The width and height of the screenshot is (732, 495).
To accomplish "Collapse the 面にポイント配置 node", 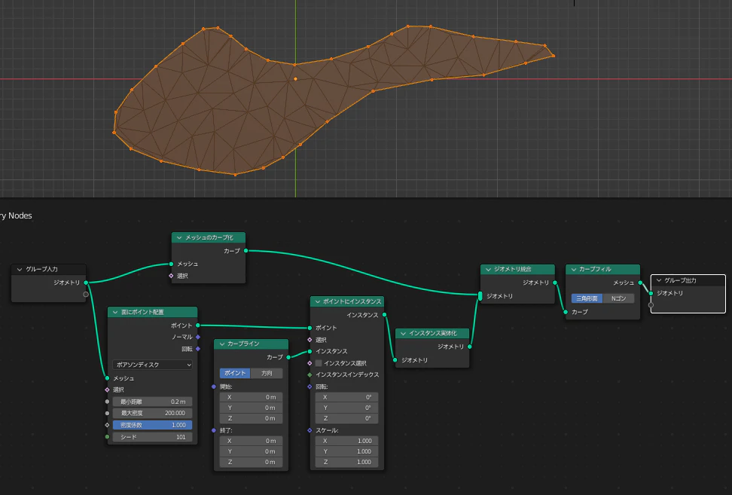I will 115,312.
